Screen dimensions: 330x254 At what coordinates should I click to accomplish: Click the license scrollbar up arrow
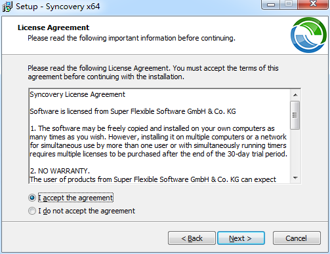tap(295, 95)
